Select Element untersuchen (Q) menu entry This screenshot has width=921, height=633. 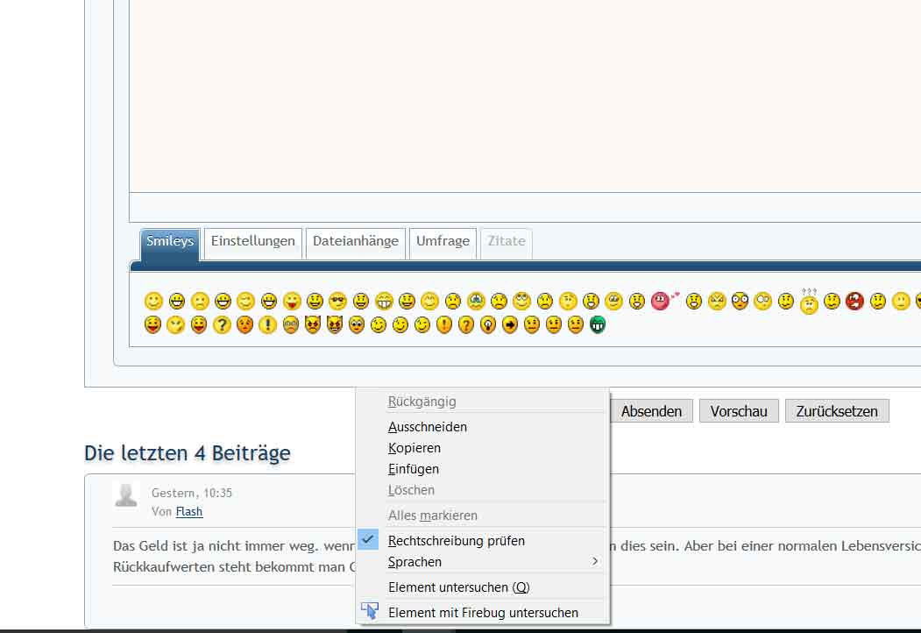pyautogui.click(x=458, y=587)
